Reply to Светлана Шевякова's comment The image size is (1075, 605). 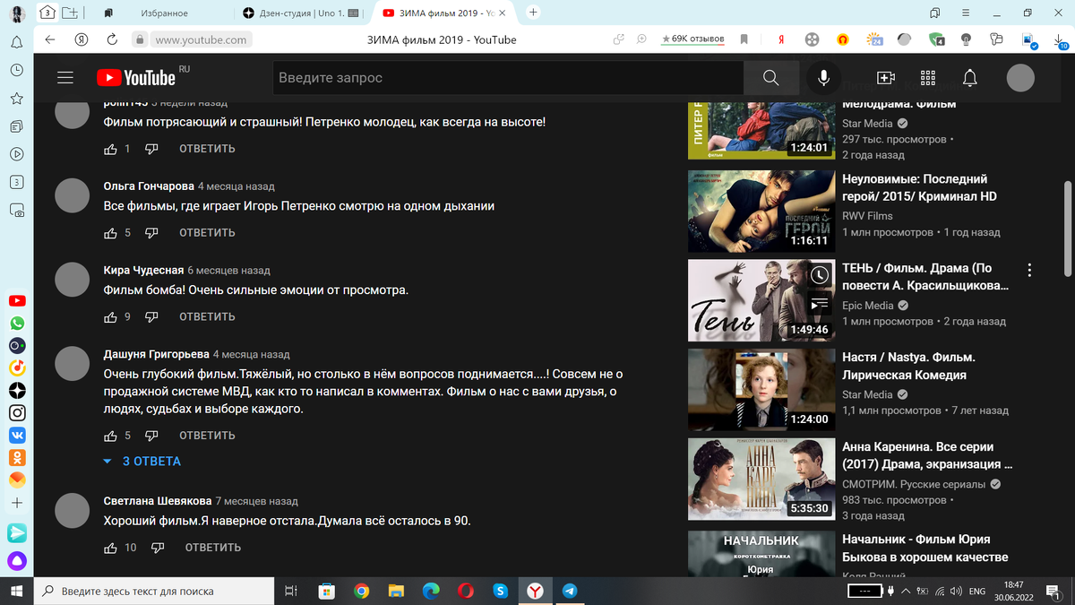(x=212, y=548)
